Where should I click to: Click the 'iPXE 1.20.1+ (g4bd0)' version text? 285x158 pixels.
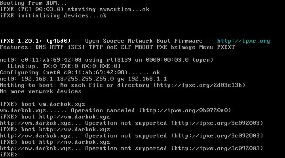(x=36, y=41)
